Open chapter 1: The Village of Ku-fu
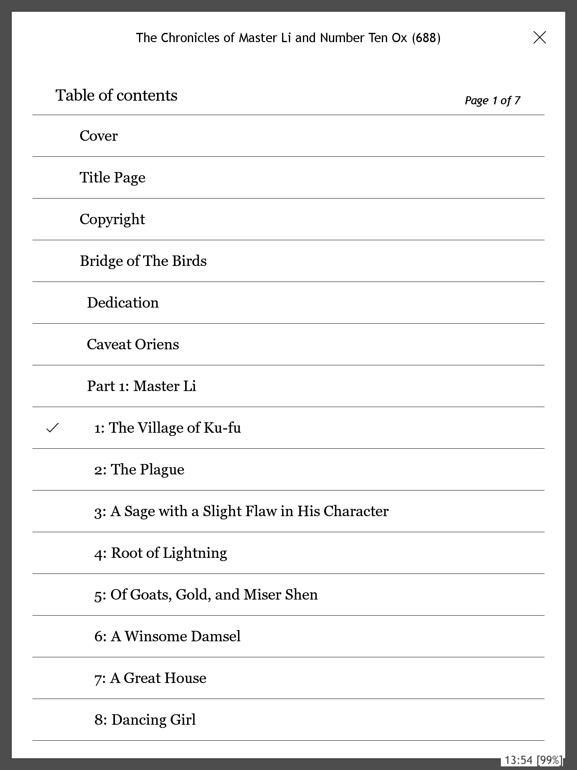This screenshot has height=770, width=577. click(167, 428)
